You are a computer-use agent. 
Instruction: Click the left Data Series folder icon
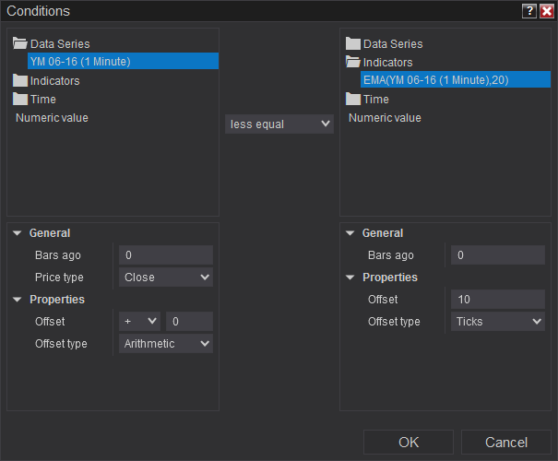(20, 43)
